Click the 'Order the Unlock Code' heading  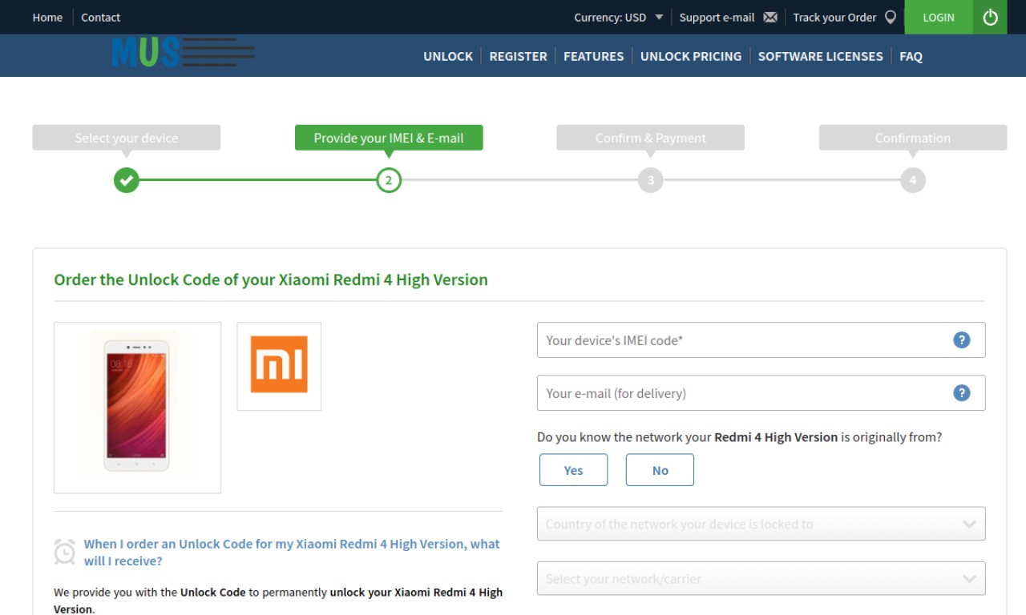(271, 279)
